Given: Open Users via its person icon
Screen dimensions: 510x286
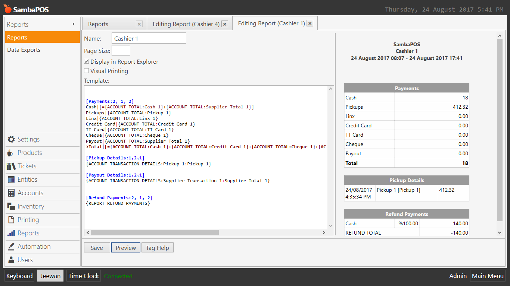Looking at the screenshot, I should (11, 260).
